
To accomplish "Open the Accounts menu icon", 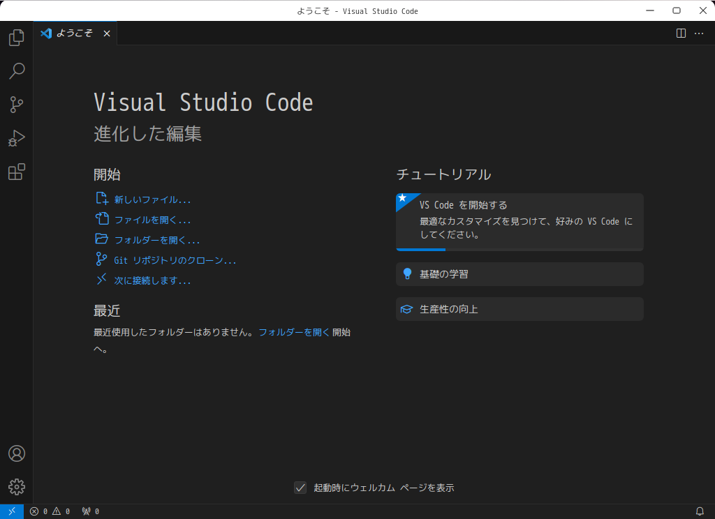I will pos(17,453).
